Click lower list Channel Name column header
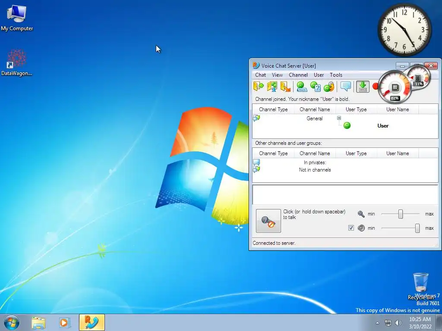 tap(315, 153)
